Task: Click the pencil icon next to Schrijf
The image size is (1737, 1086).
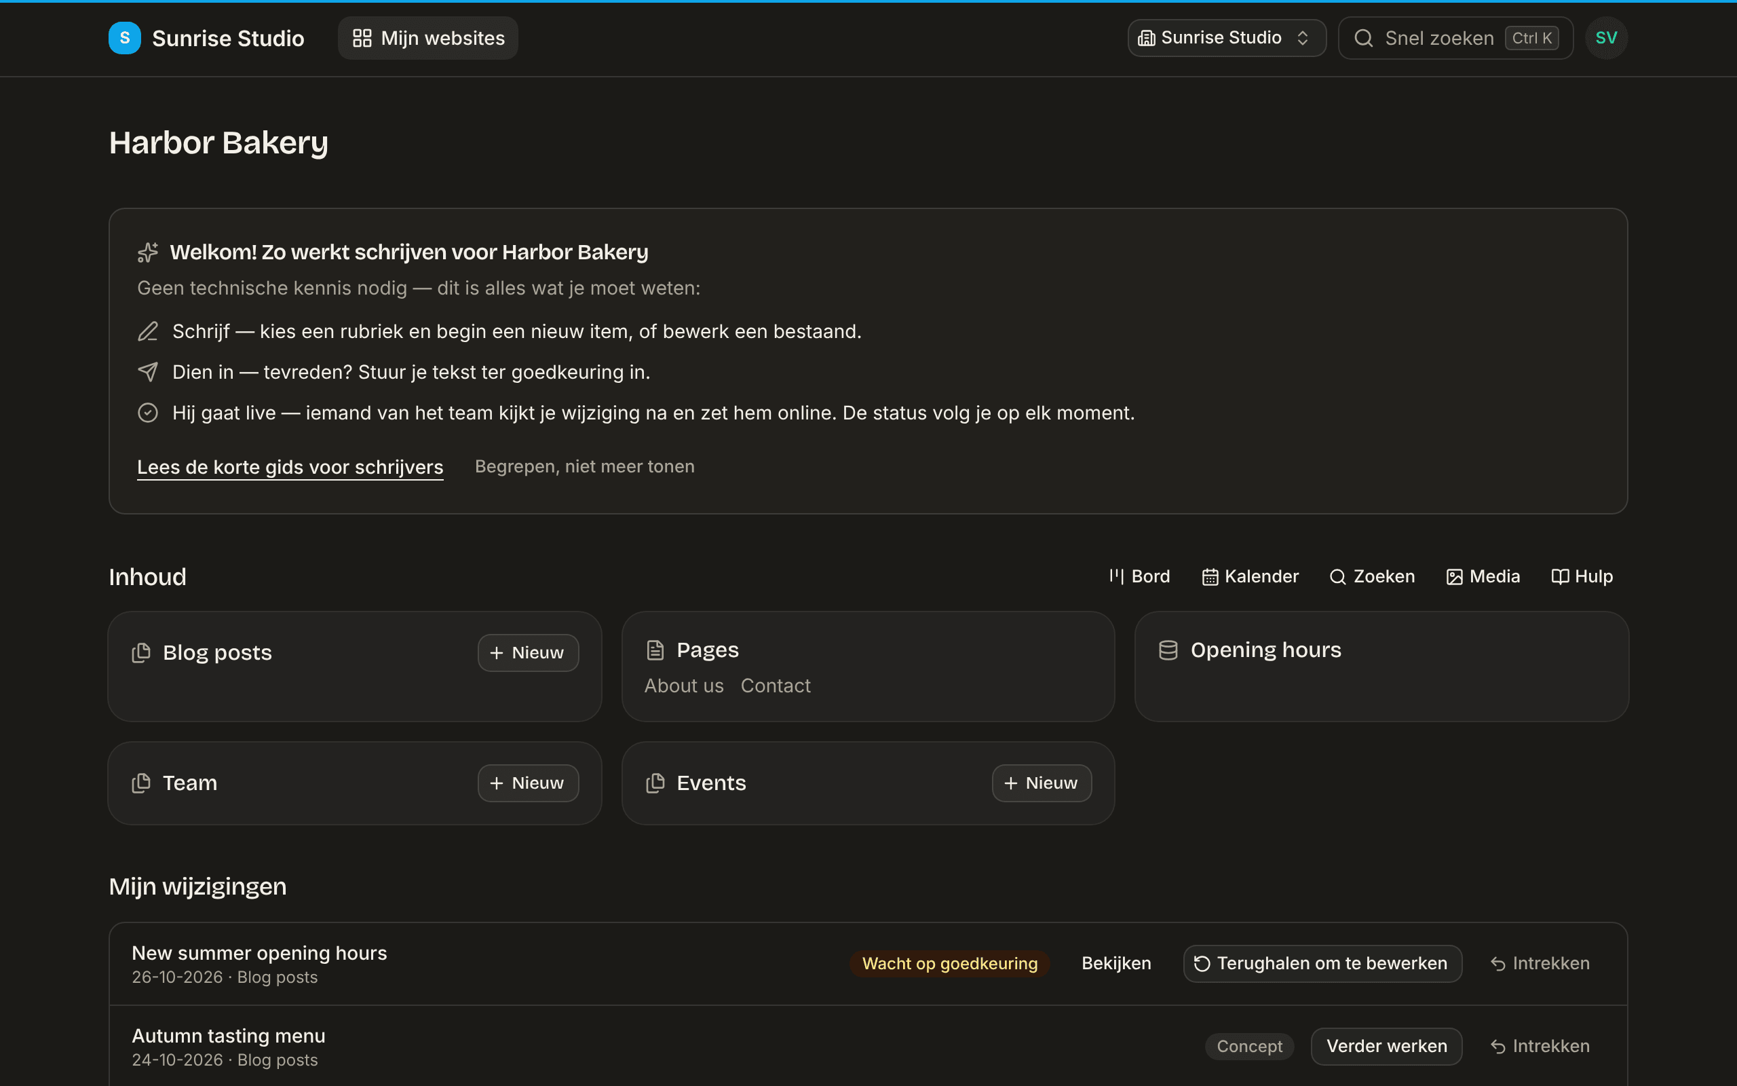Action: tap(148, 331)
